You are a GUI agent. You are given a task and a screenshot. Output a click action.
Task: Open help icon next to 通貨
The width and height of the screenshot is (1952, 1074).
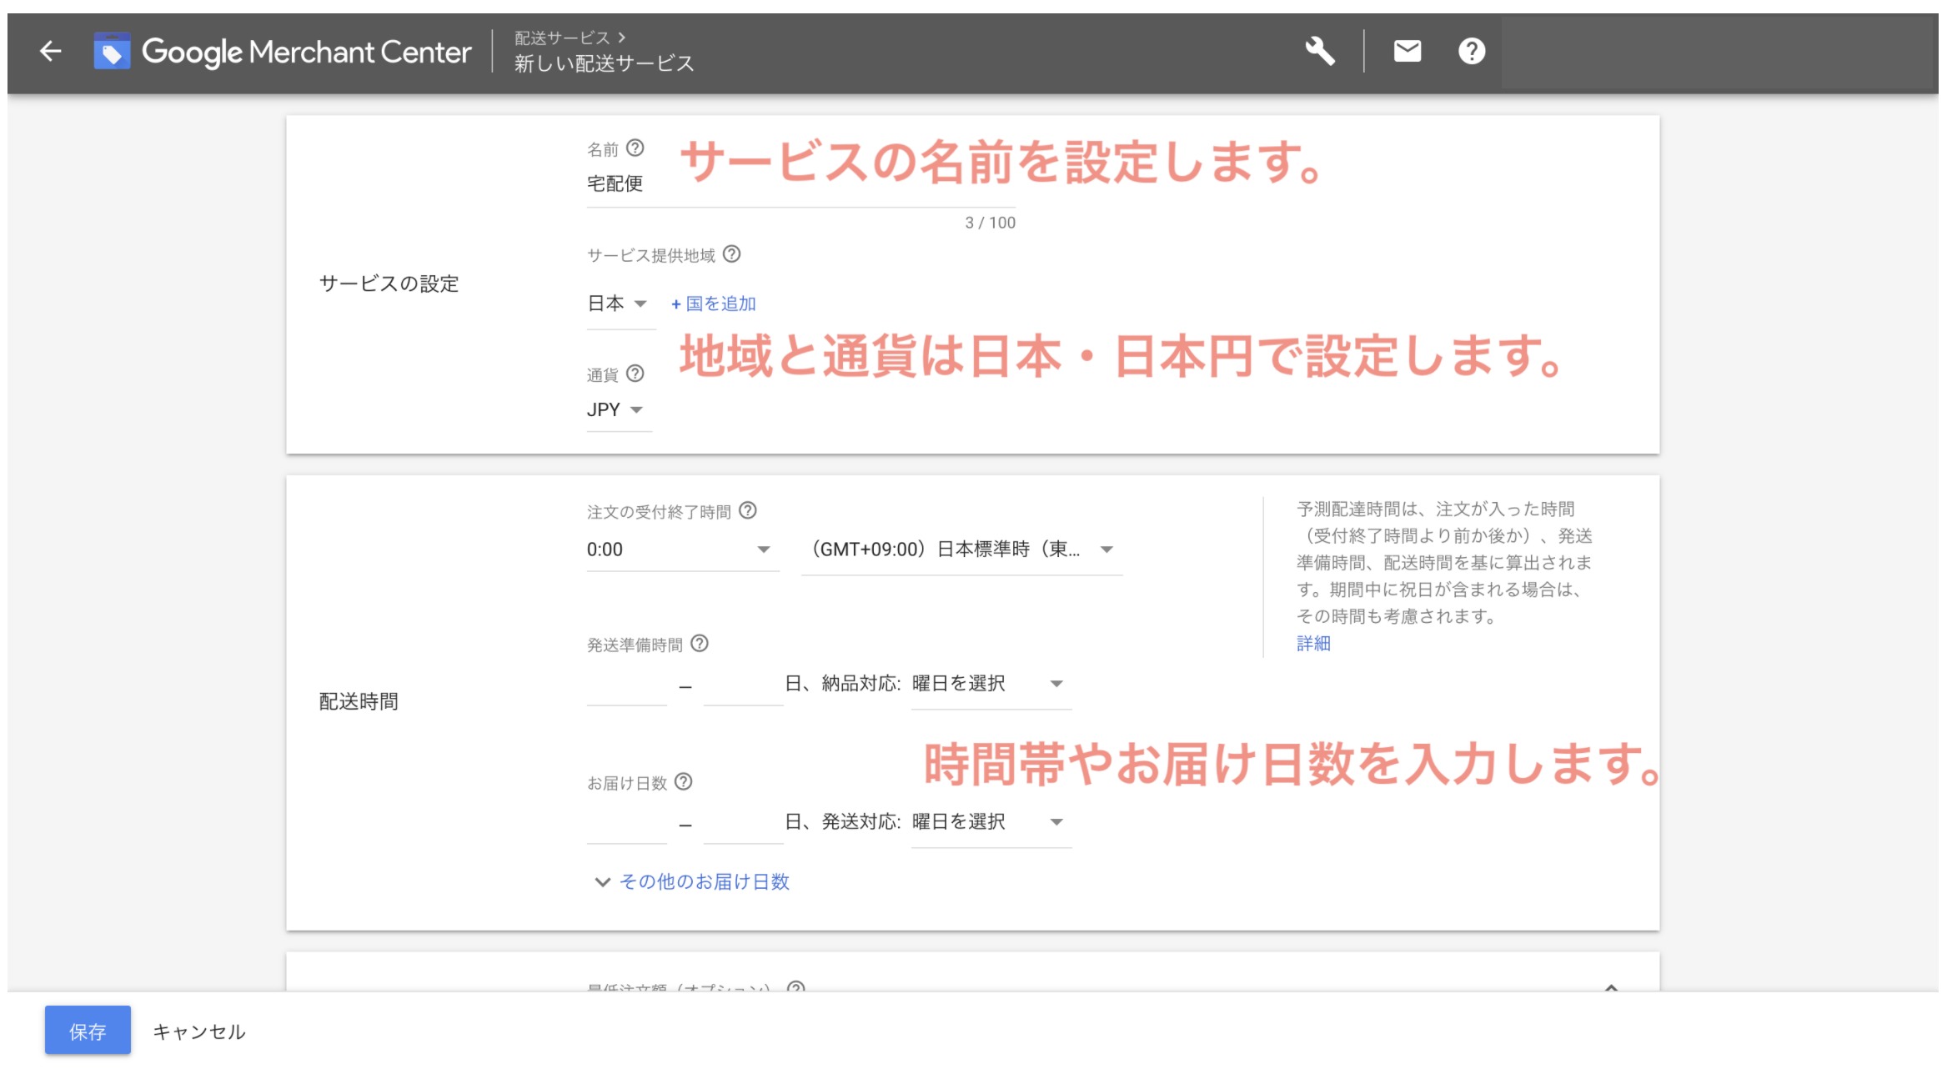(x=636, y=373)
